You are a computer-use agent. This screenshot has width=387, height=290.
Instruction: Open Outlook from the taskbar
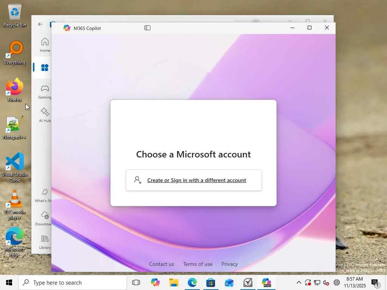(x=229, y=282)
